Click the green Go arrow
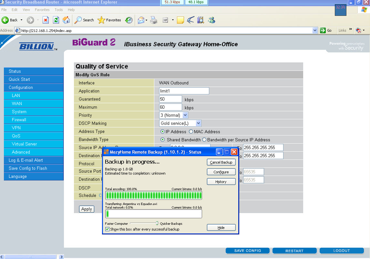370x259 pixels. (323, 30)
